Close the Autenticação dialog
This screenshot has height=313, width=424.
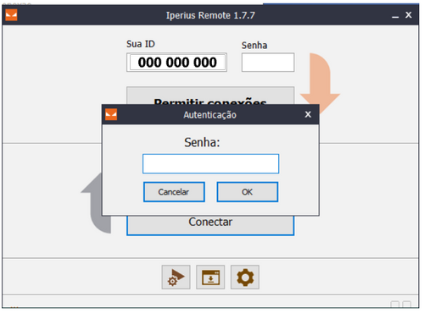point(308,114)
